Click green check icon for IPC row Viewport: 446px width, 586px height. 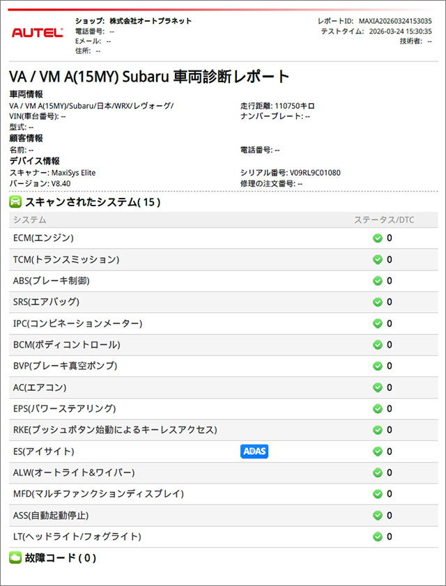pos(378,323)
